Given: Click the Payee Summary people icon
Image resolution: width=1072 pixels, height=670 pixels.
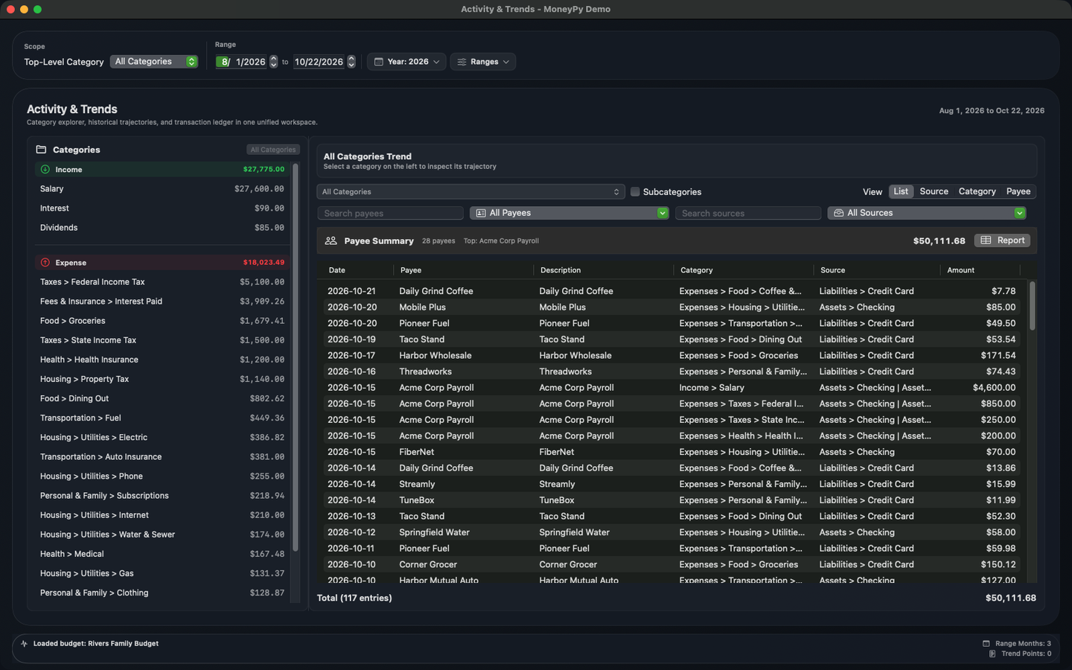Looking at the screenshot, I should [x=331, y=240].
